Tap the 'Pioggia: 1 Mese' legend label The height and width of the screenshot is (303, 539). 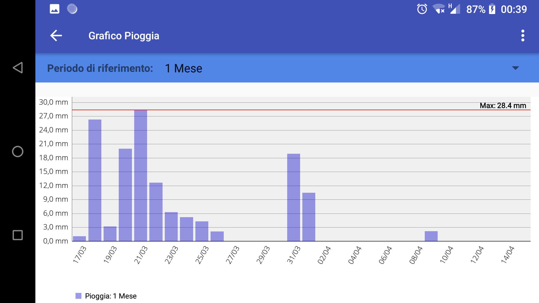[111, 296]
